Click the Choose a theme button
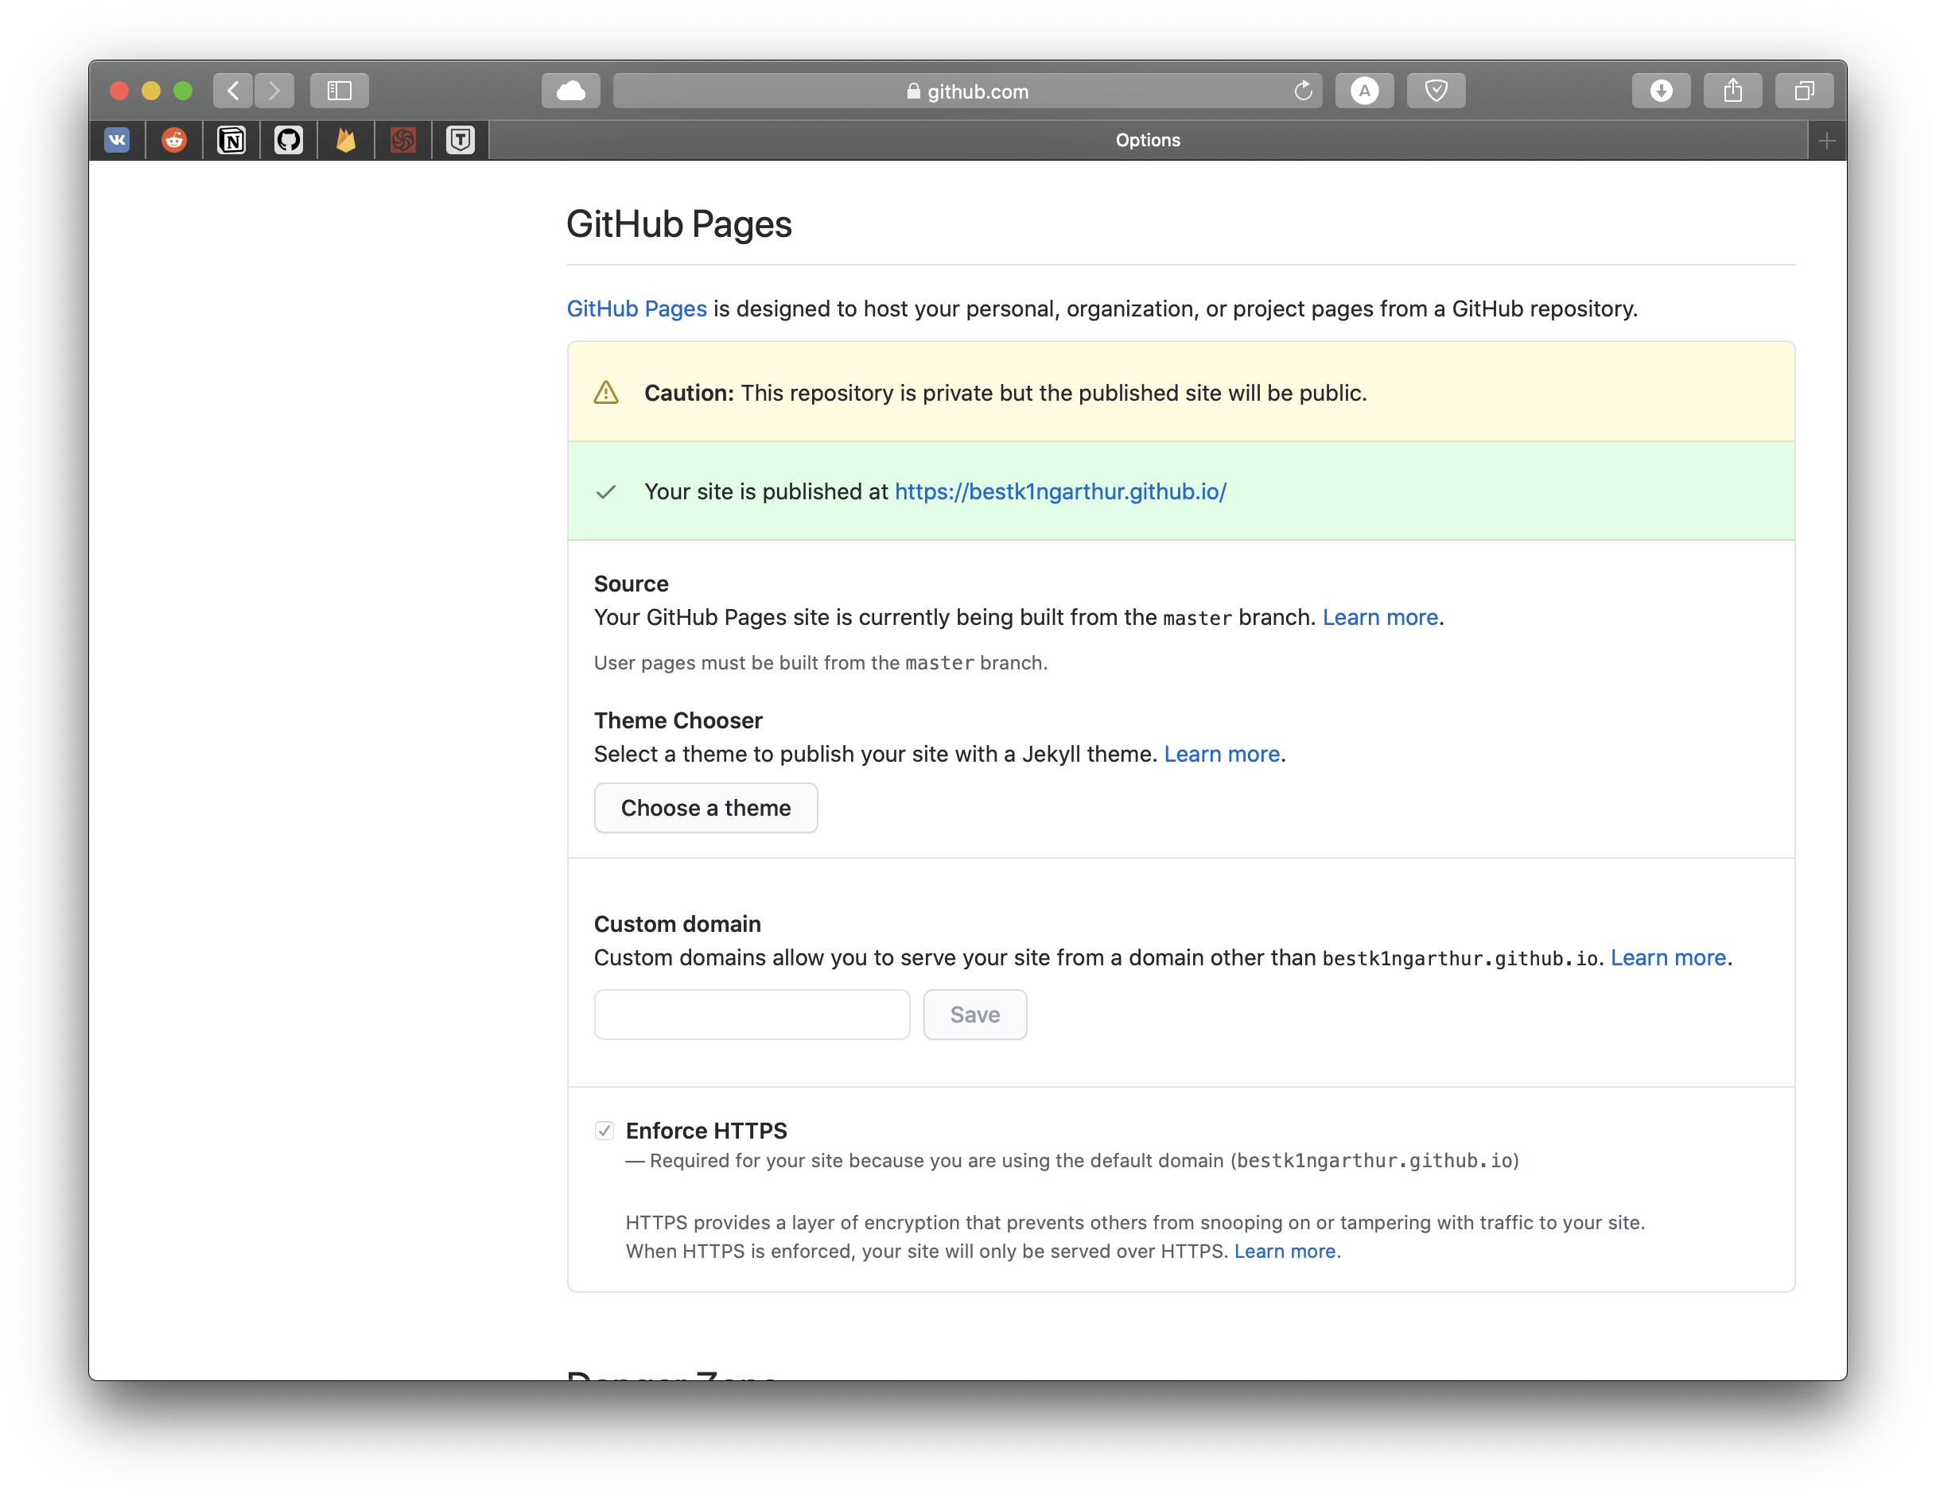1936x1498 pixels. 706,808
